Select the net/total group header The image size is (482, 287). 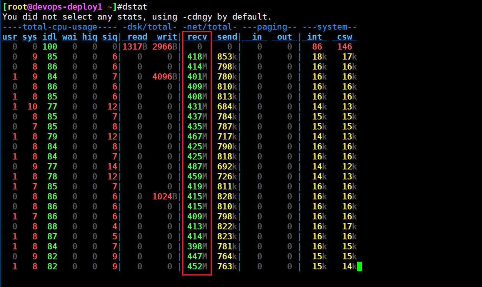coord(209,27)
